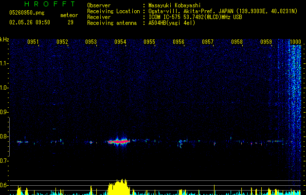
Task: Click the "Receiving antenna" label
Action: [112, 23]
